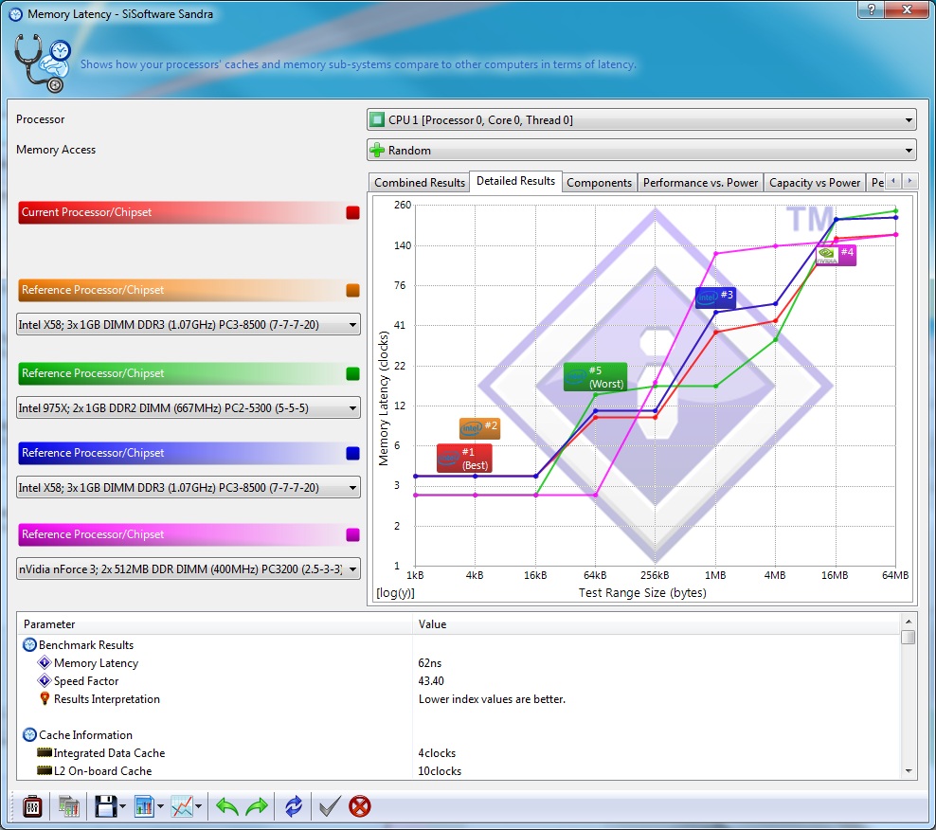Click the 4clocks value
The image size is (936, 830).
click(437, 753)
